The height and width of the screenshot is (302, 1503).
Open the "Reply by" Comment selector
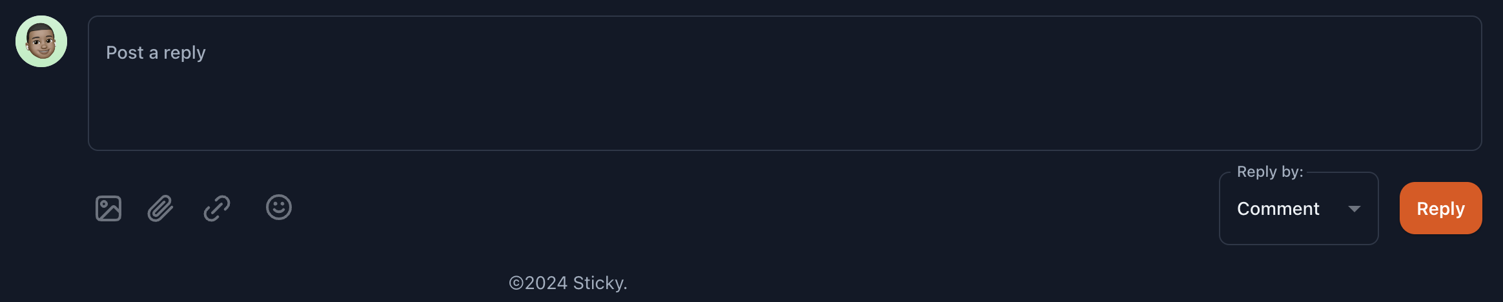(1298, 208)
